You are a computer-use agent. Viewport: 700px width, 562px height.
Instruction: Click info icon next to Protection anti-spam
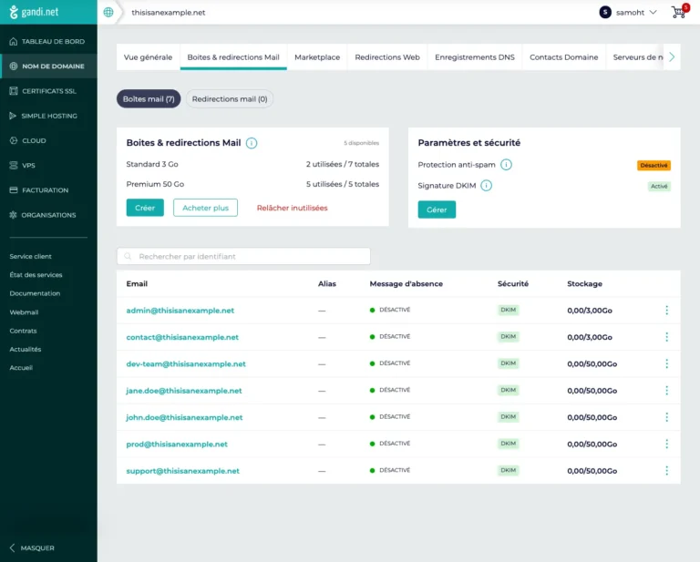point(506,165)
